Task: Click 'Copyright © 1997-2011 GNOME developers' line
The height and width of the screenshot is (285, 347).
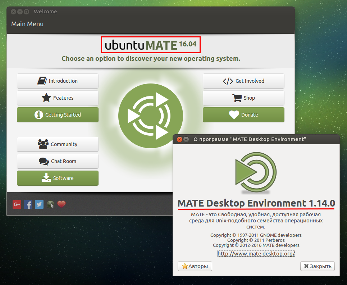Action: [x=256, y=235]
